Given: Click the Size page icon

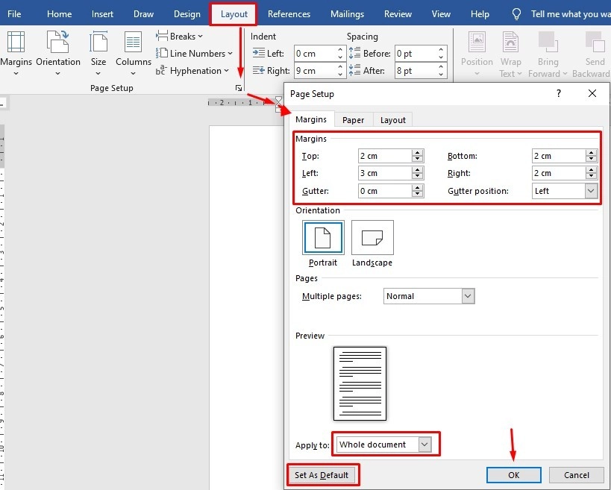Looking at the screenshot, I should pyautogui.click(x=98, y=43).
